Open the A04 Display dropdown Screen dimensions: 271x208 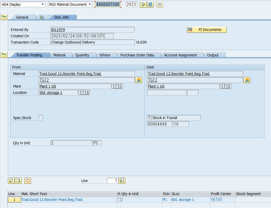pos(23,4)
